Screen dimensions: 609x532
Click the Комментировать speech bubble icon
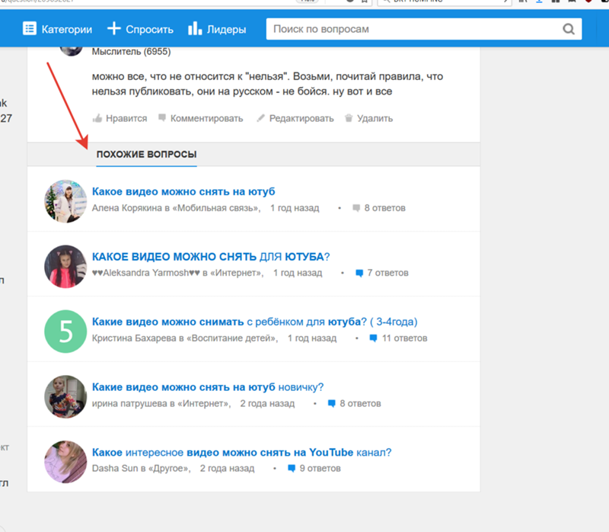pyautogui.click(x=162, y=118)
